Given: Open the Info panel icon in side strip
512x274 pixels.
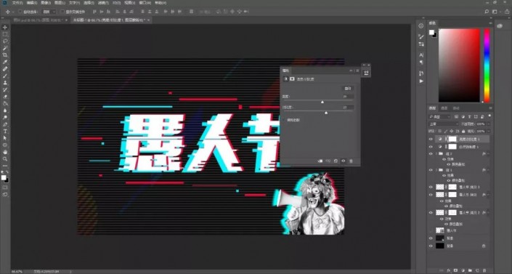Looking at the screenshot, I should click(421, 26).
